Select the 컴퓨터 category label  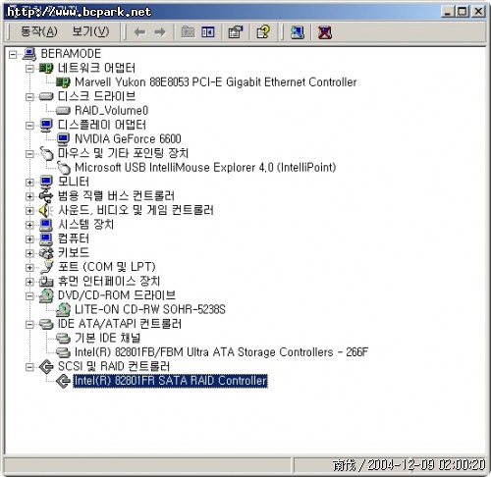point(74,238)
